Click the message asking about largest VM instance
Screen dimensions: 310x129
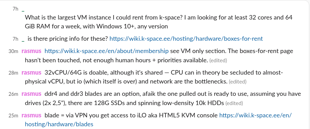click(x=159, y=22)
